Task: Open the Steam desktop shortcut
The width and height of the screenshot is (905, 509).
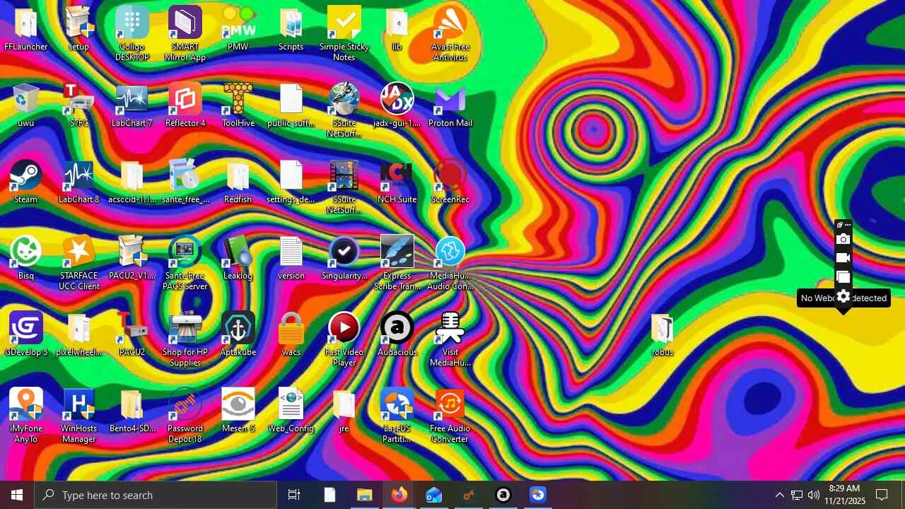Action: [26, 182]
